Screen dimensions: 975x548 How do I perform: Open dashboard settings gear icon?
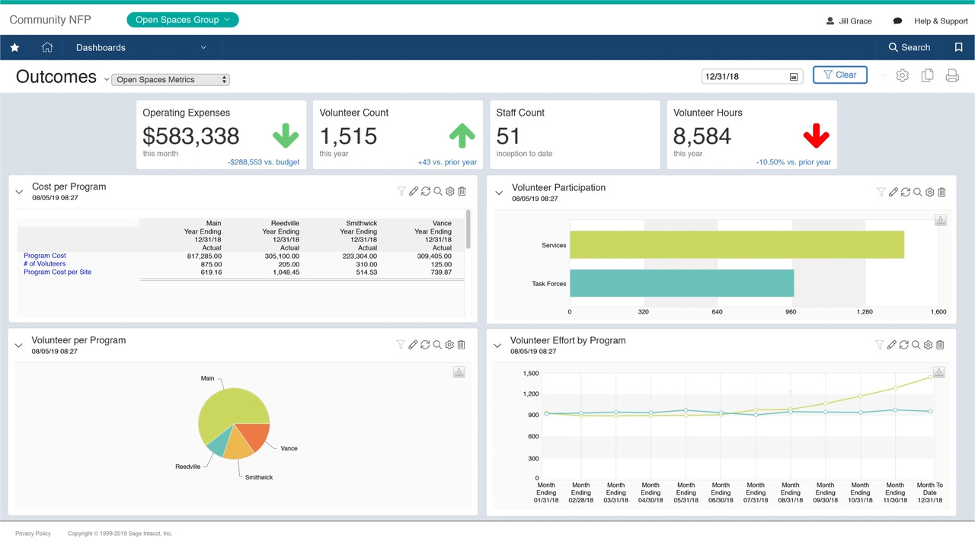(903, 75)
